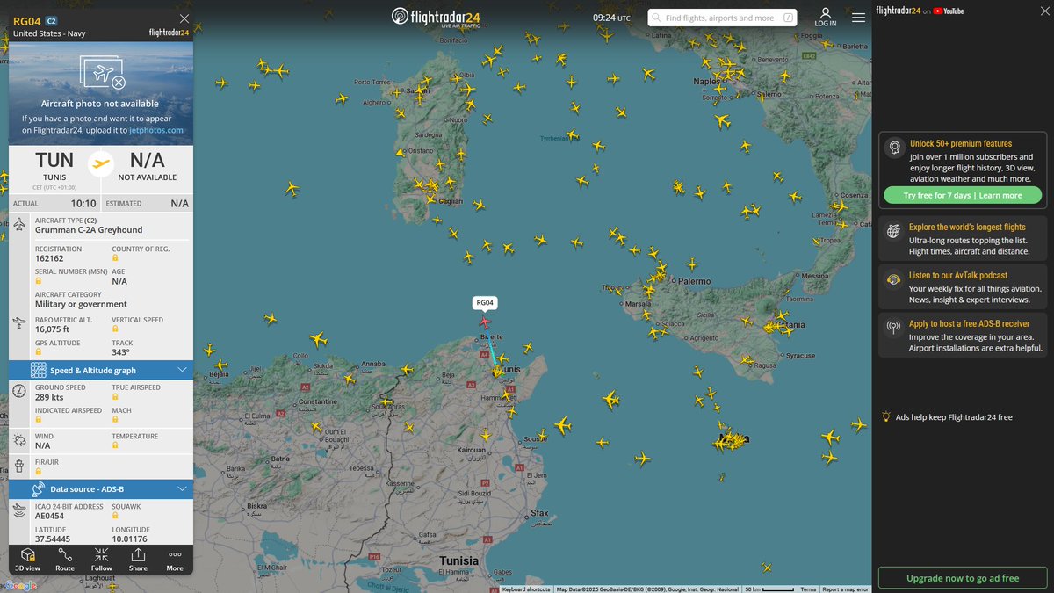Open the More options menu
This screenshot has height=593, width=1054.
pyautogui.click(x=175, y=559)
